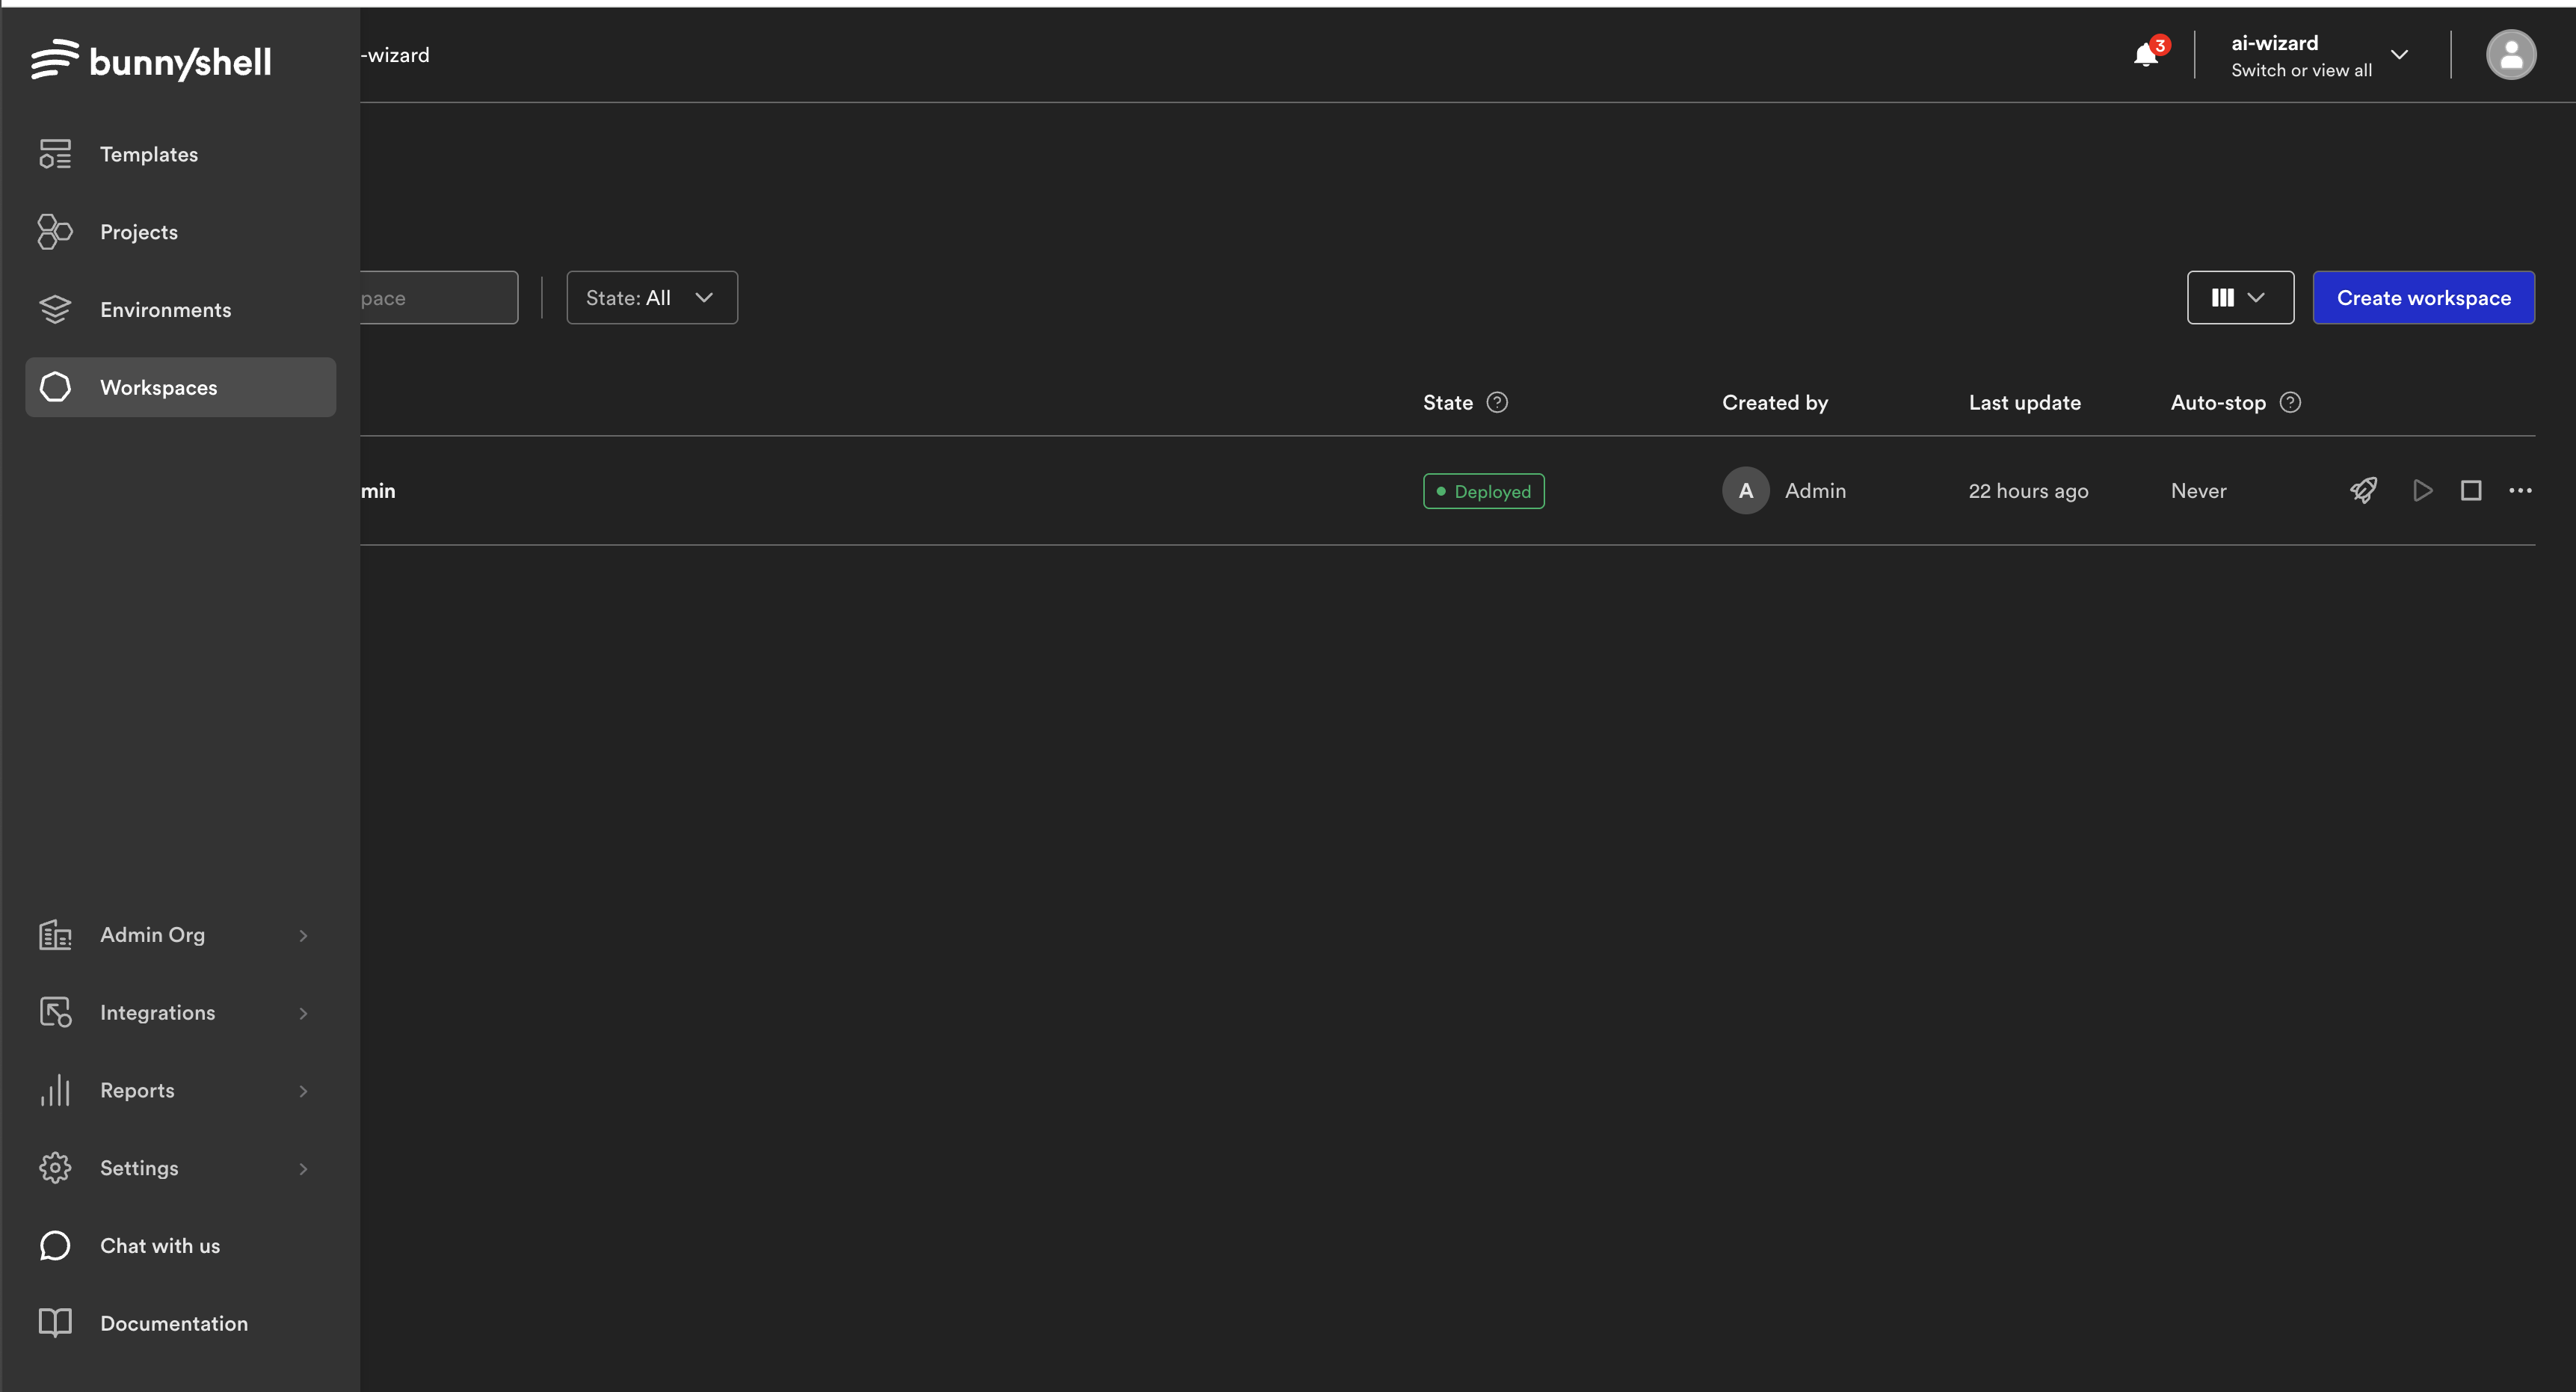This screenshot has height=1392, width=2576.
Task: Click the Documentation book icon
Action: point(55,1323)
